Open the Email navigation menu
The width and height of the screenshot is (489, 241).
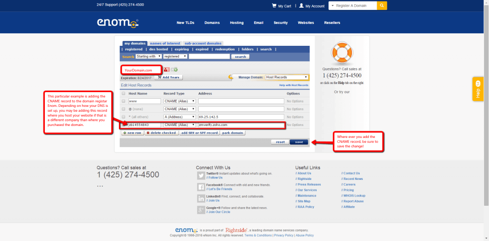coord(258,23)
